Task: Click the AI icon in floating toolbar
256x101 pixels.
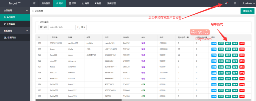Action: click(x=193, y=32)
